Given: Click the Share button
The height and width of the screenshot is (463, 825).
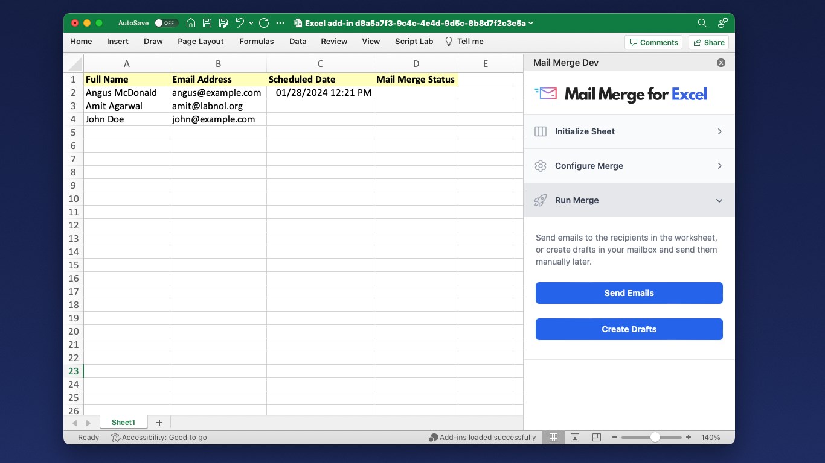Looking at the screenshot, I should (x=709, y=42).
